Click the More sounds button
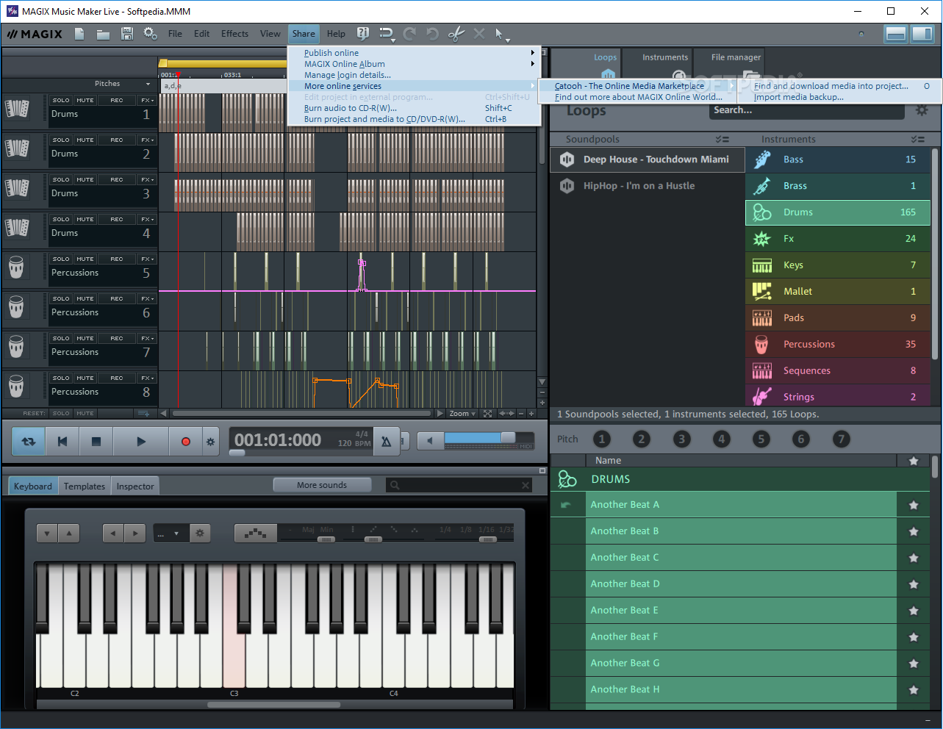Viewport: 943px width, 729px height. tap(322, 485)
